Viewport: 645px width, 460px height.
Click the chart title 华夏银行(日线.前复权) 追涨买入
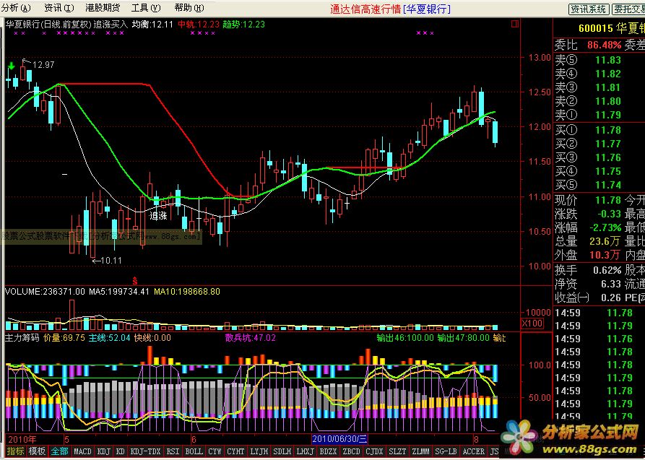(x=66, y=25)
